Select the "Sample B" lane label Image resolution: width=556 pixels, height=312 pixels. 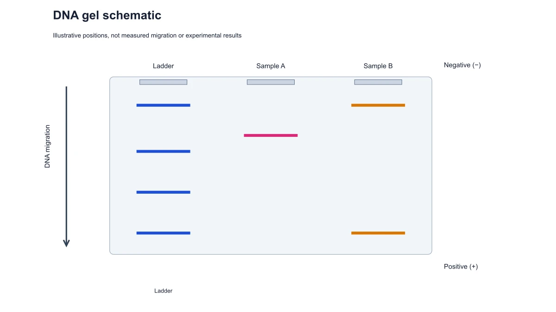tap(378, 66)
